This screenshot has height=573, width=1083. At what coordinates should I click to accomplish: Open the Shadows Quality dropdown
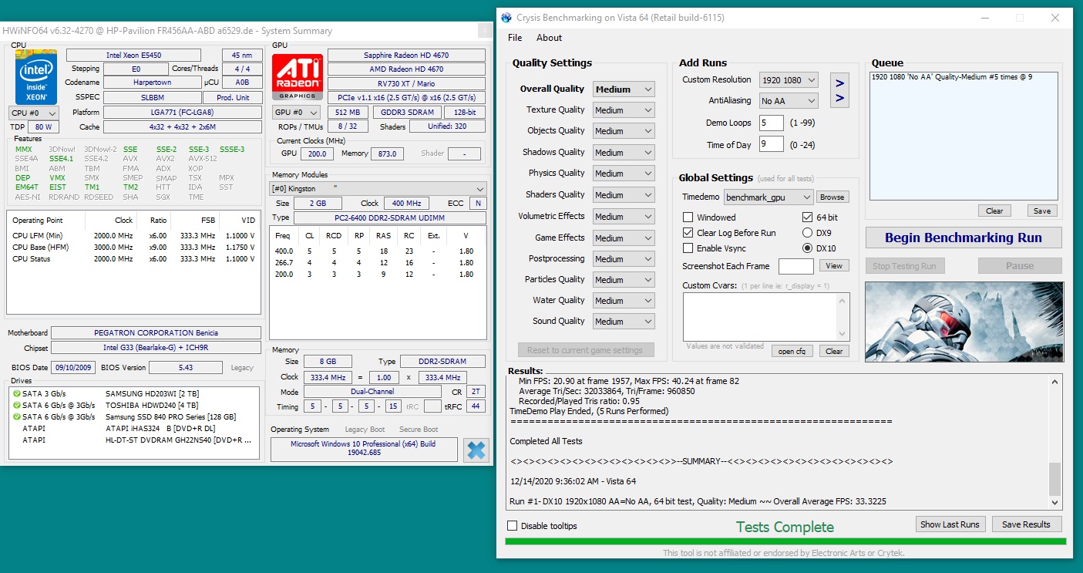tap(624, 153)
